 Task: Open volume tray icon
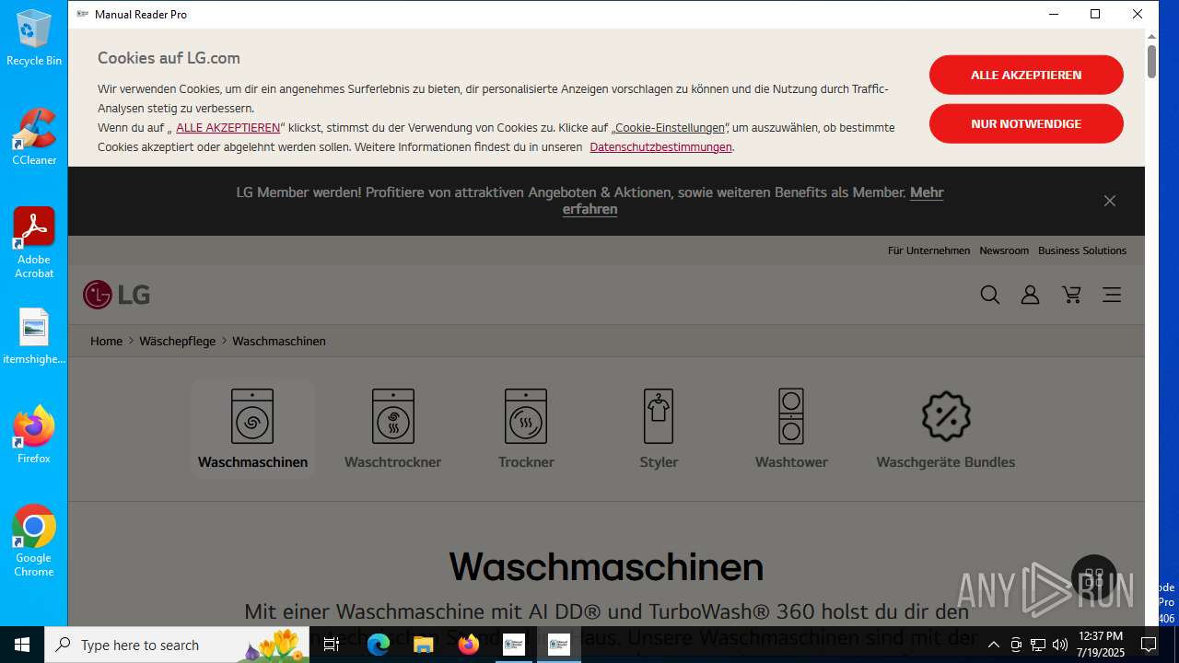[1060, 645]
